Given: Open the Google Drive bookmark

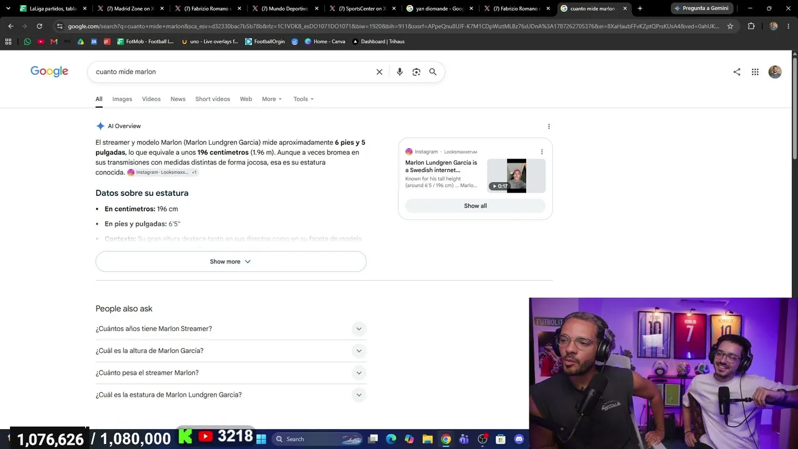Looking at the screenshot, I should tap(80, 41).
